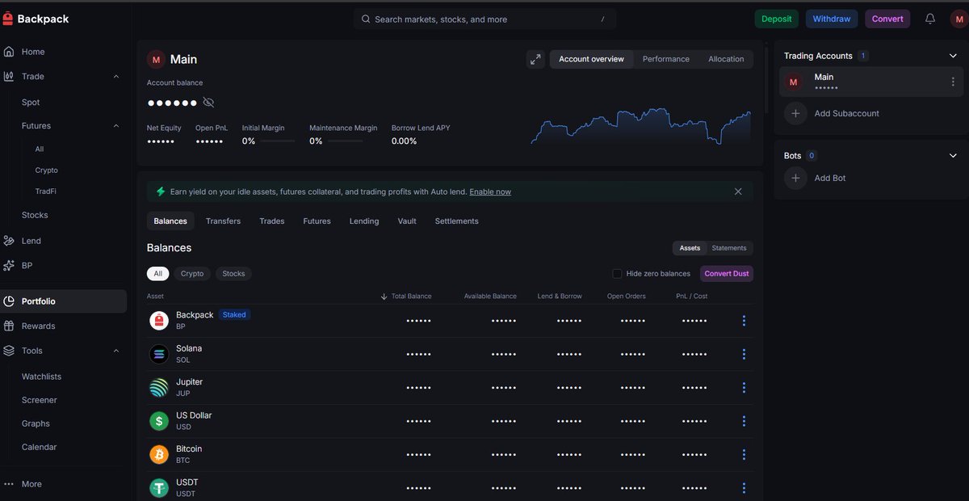Open options menu for Solana row
This screenshot has width=969, height=501.
pyautogui.click(x=744, y=354)
